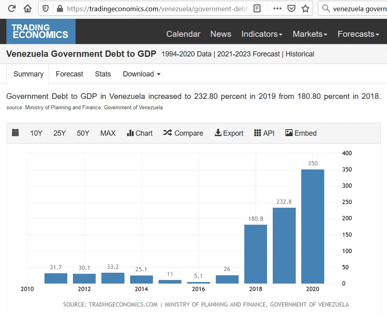This screenshot has width=387, height=315.
Task: Open tracking protection shield icon
Action: pos(46,9)
